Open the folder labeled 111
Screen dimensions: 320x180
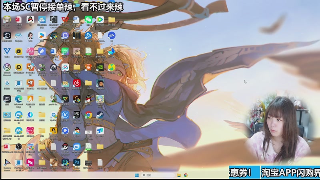pyautogui.click(x=100, y=147)
